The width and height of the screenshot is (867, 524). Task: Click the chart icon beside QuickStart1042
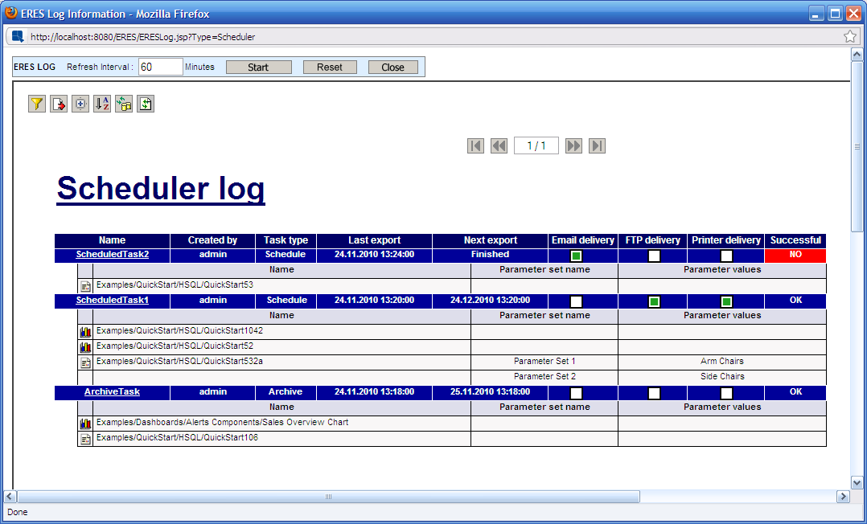pyautogui.click(x=86, y=332)
